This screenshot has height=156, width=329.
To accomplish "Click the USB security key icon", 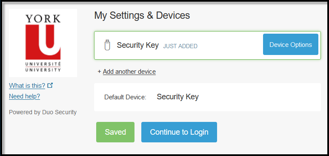I will click(107, 45).
